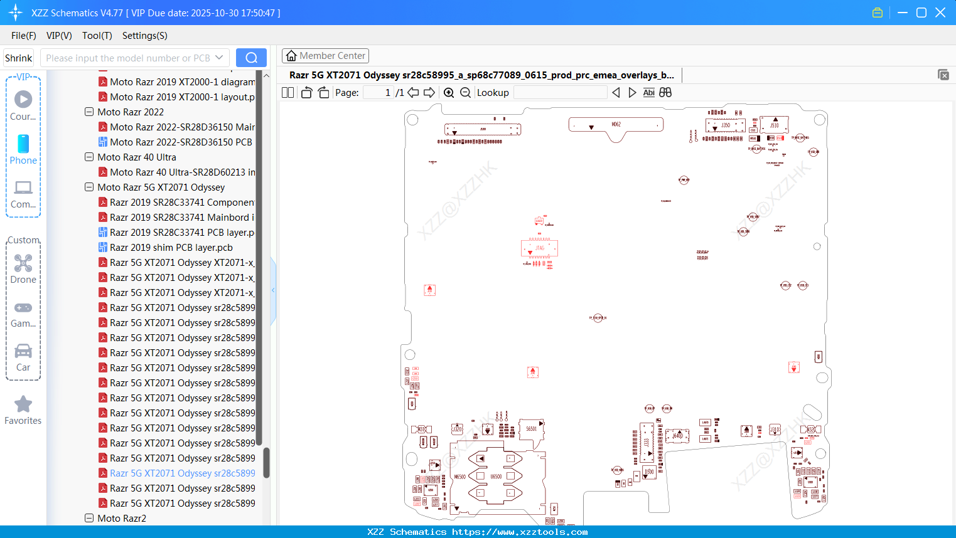Open the model search dropdown arrow

(x=219, y=58)
